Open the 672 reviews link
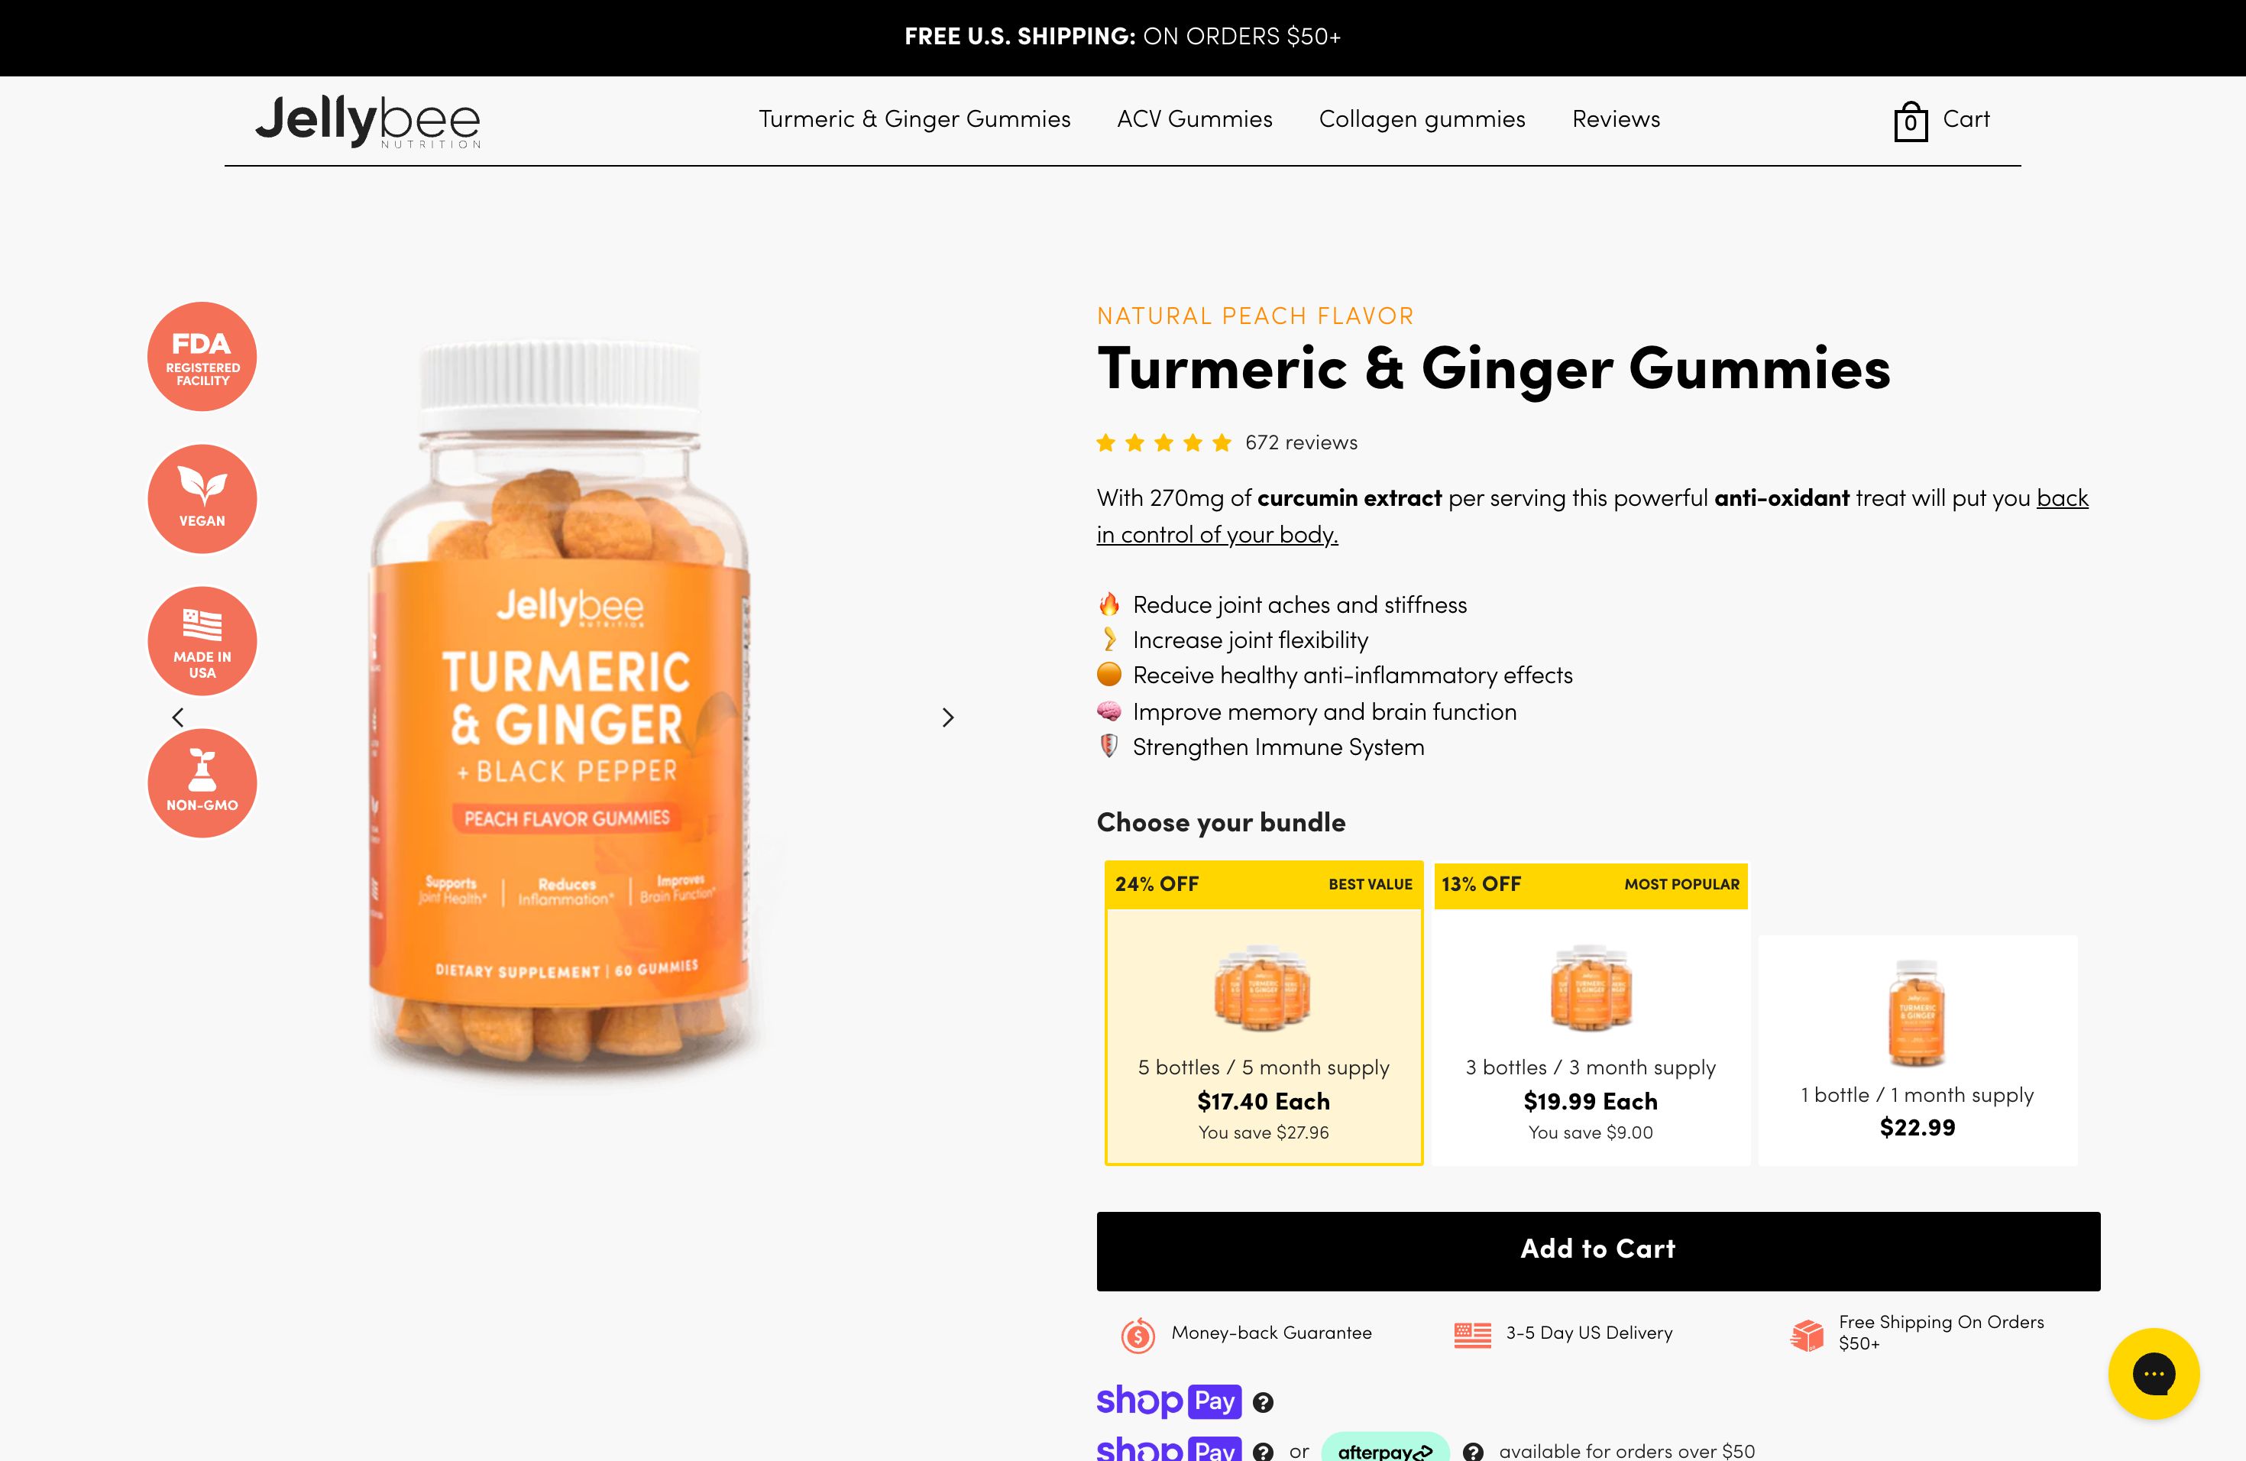 (1301, 442)
